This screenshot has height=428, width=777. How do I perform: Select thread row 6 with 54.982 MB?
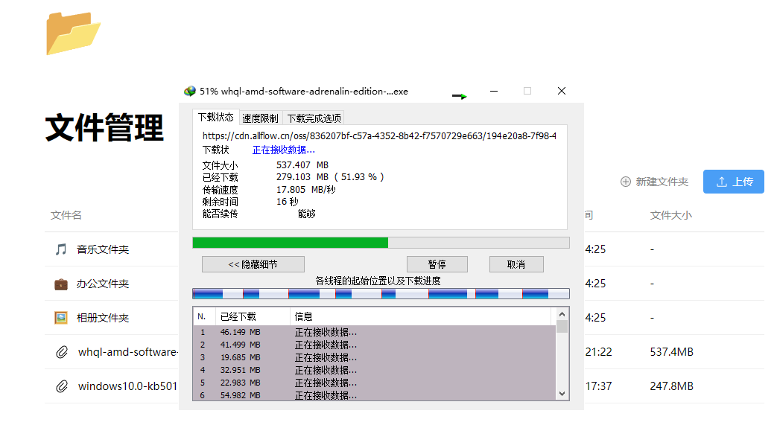pyautogui.click(x=375, y=395)
